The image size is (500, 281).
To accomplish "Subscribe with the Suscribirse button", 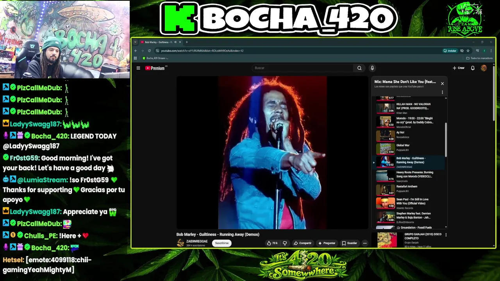I will pyautogui.click(x=221, y=243).
